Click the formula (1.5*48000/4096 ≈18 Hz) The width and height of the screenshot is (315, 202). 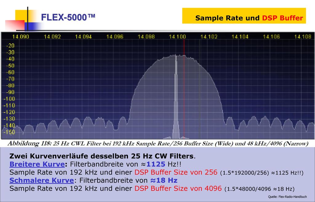pyautogui.click(x=260, y=189)
